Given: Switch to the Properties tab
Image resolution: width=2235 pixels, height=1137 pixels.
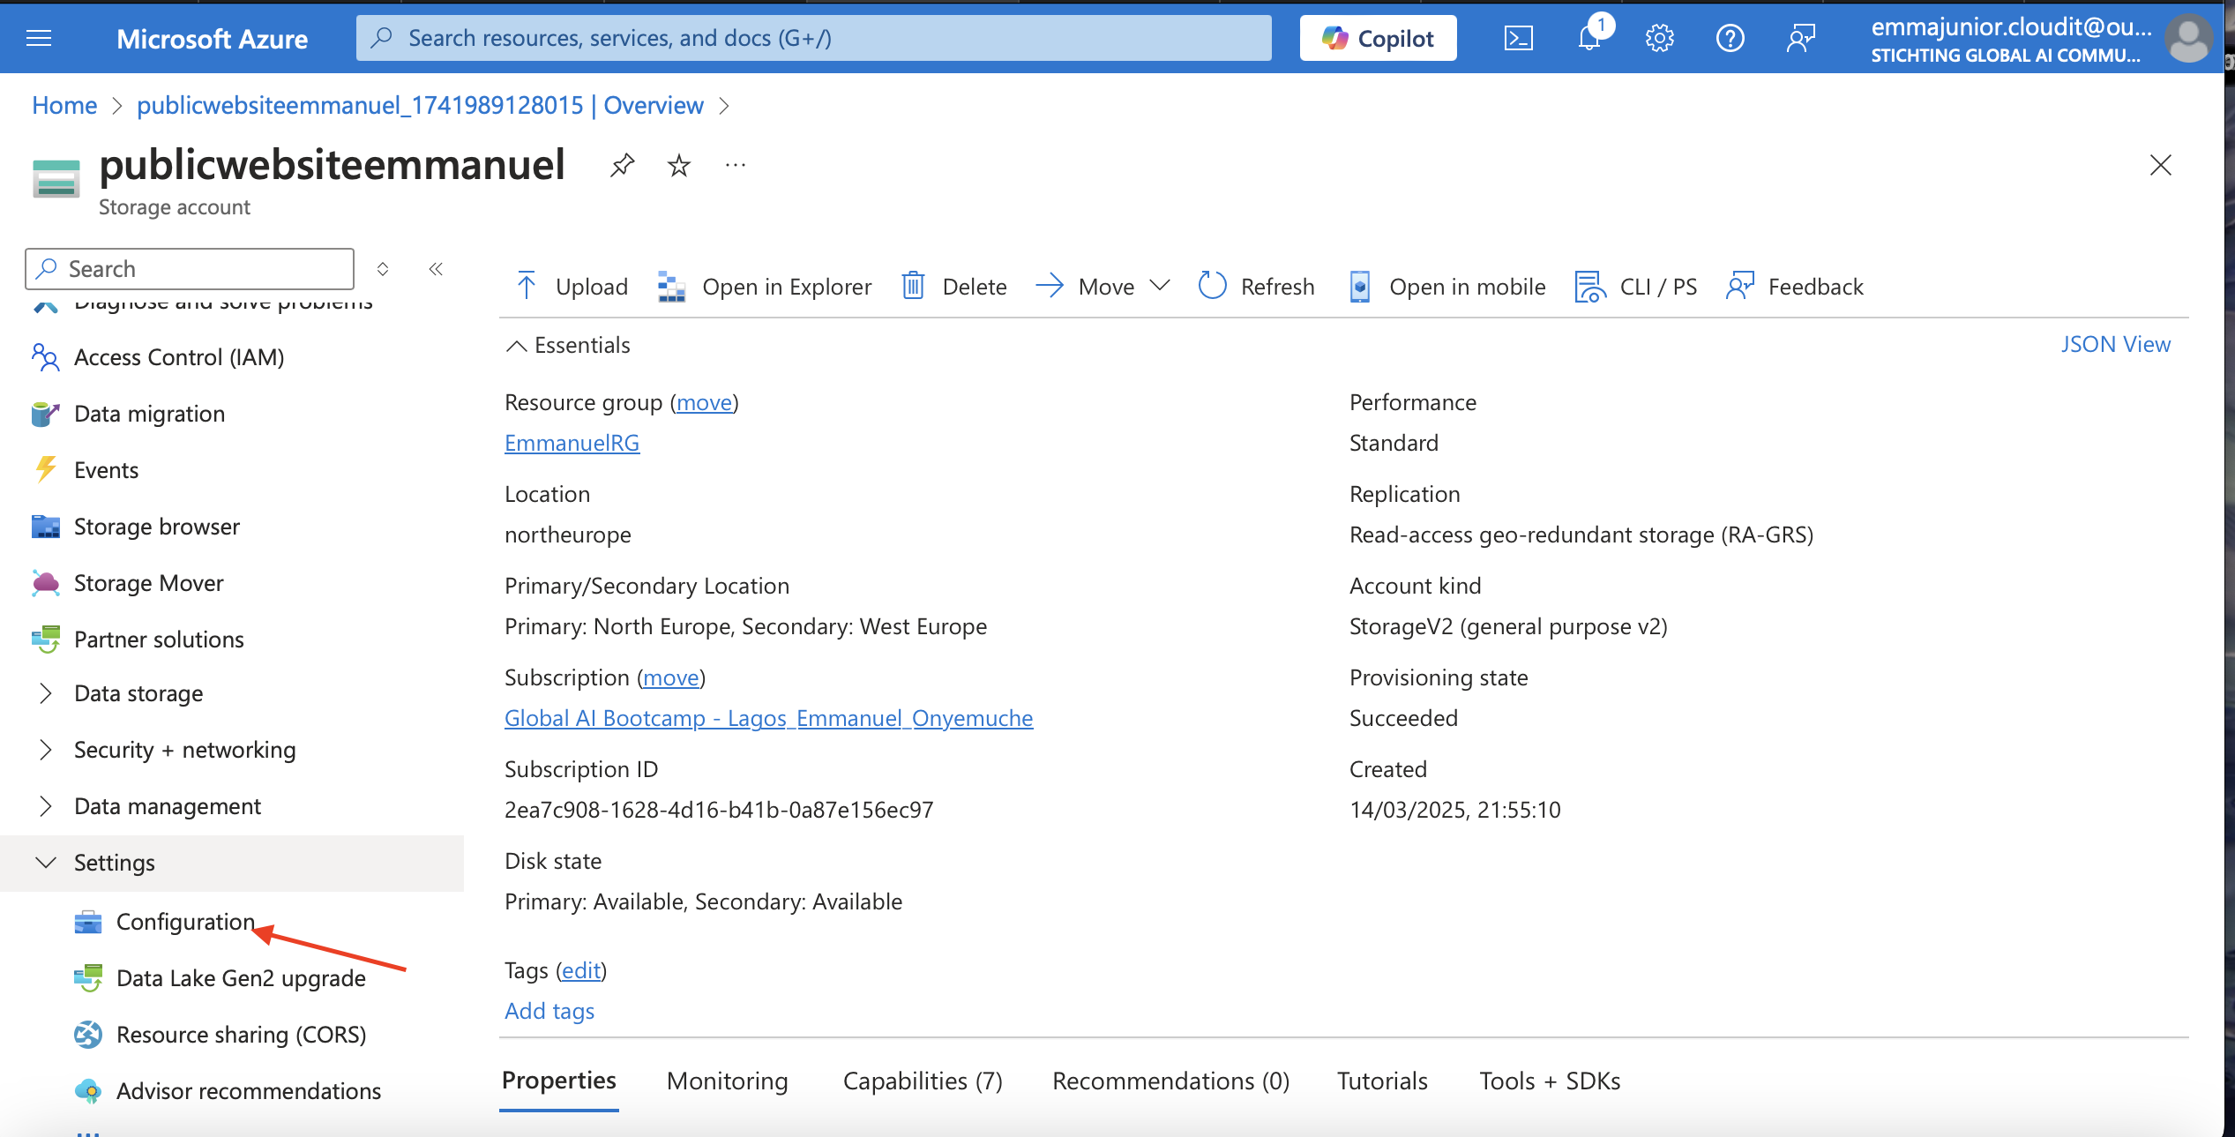Looking at the screenshot, I should 559,1081.
